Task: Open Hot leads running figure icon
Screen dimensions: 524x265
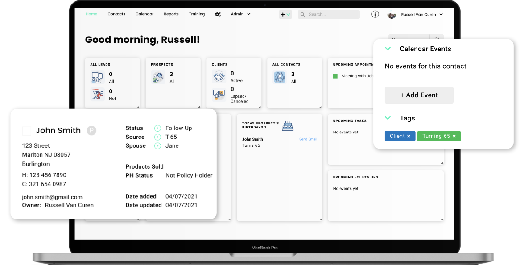Action: 97,95
